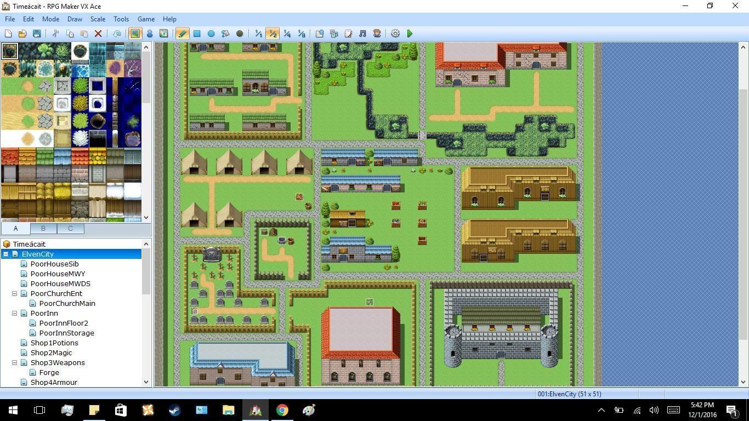Image resolution: width=749 pixels, height=421 pixels.
Task: Click the red X delete icon
Action: click(98, 33)
